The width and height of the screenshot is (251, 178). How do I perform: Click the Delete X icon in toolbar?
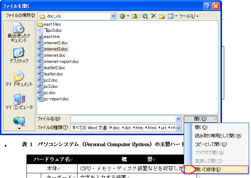point(154,16)
